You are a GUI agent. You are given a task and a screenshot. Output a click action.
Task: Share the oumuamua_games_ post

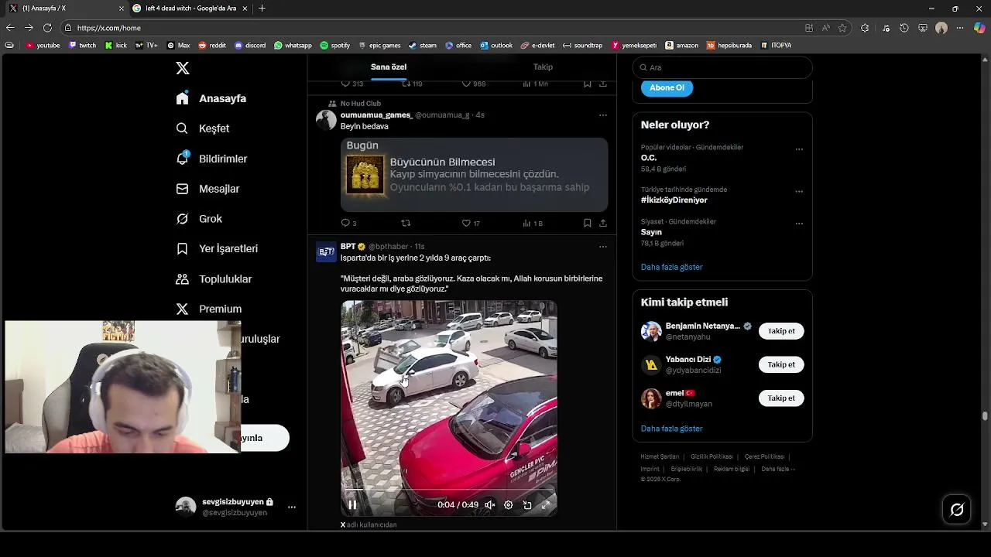(x=603, y=223)
